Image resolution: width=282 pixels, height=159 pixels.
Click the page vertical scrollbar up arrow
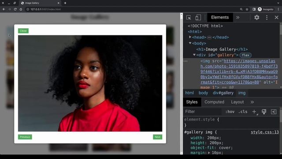point(182,14)
